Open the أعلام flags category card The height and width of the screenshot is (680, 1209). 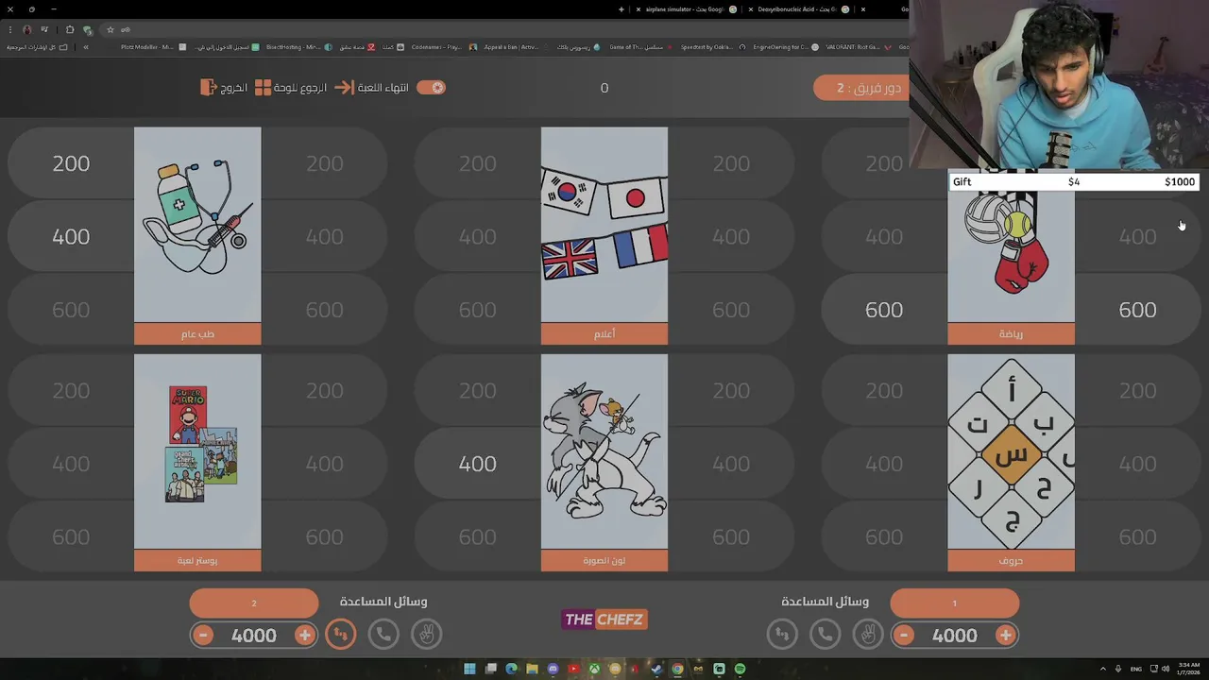click(x=604, y=235)
